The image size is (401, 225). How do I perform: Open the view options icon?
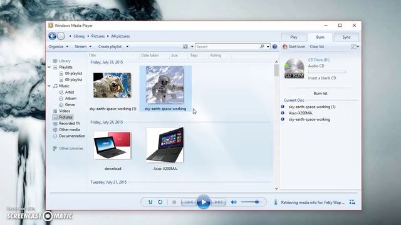(185, 47)
